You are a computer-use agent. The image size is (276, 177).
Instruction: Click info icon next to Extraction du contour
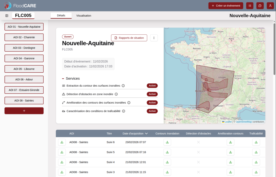(x=123, y=86)
